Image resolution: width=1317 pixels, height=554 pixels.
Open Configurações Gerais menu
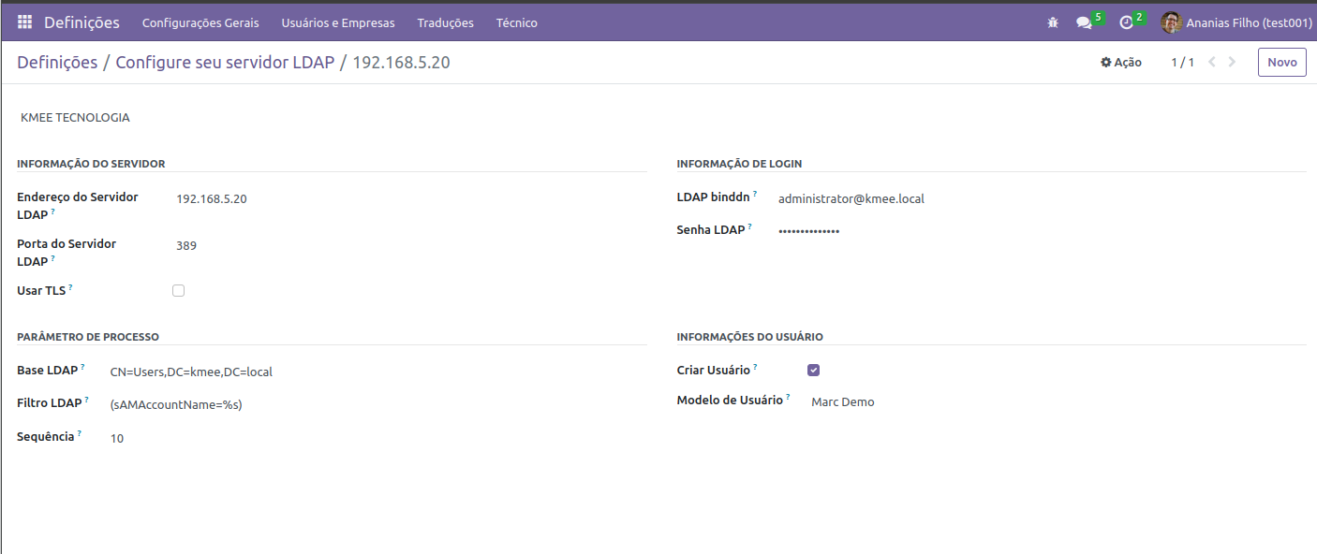pyautogui.click(x=200, y=22)
